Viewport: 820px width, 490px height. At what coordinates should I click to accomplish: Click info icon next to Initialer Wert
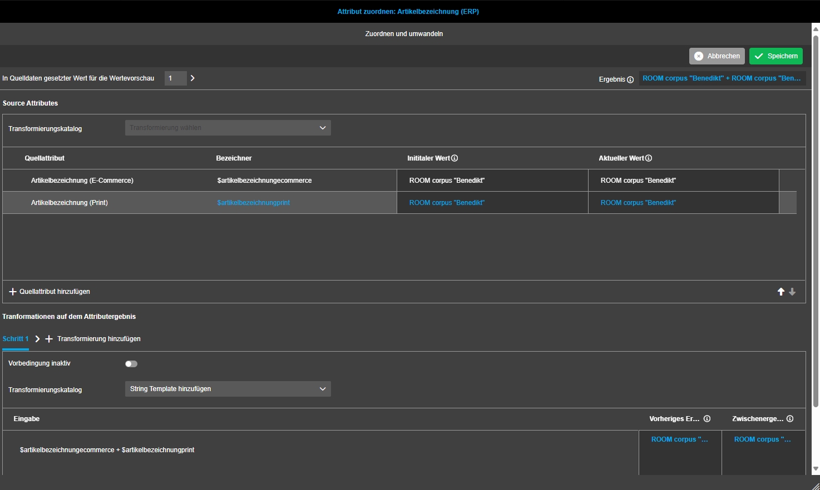455,158
